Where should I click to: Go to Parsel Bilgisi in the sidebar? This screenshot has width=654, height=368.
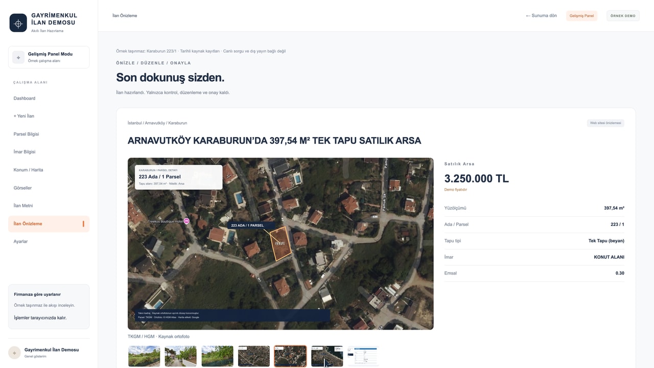click(49, 134)
